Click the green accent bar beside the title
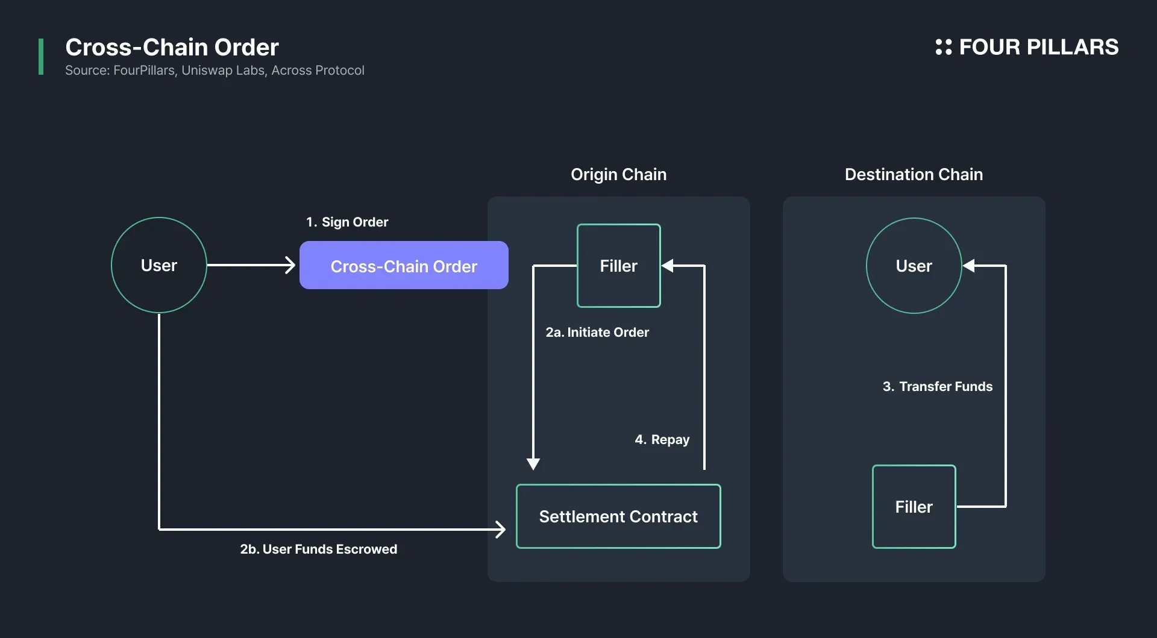The height and width of the screenshot is (638, 1157). [40, 55]
